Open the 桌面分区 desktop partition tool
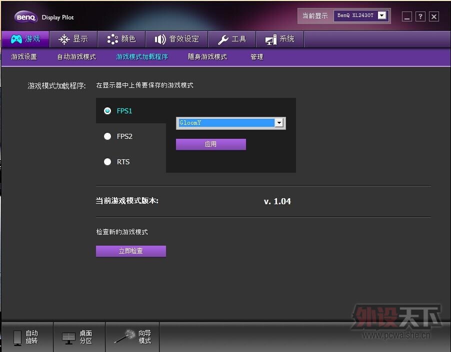 pos(79,337)
